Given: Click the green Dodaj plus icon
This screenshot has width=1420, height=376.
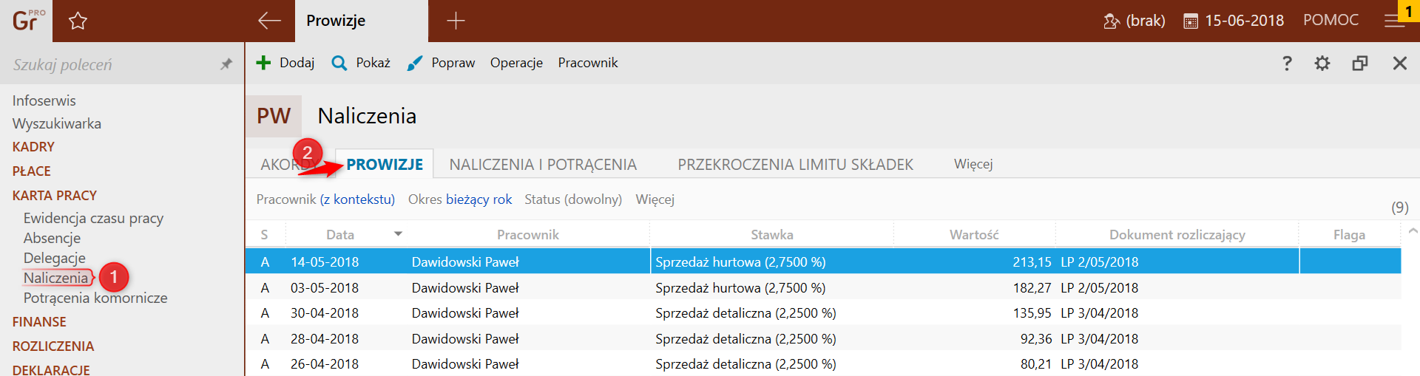Looking at the screenshot, I should tap(263, 63).
